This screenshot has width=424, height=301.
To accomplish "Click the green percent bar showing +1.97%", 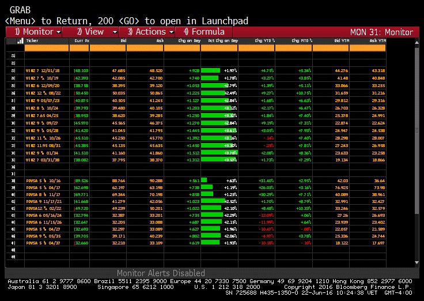I will 211,71.
